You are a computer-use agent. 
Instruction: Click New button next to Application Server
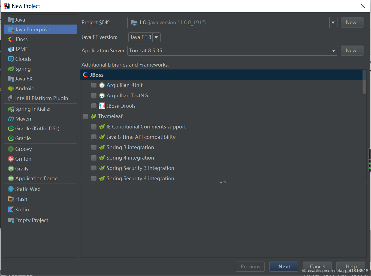coord(352,51)
